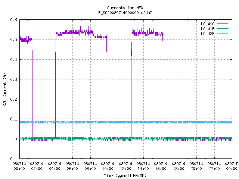Viewport: 239px width, 179px height.
Task: Click the green LCL41B legend line sample
Action: click(x=222, y=28)
